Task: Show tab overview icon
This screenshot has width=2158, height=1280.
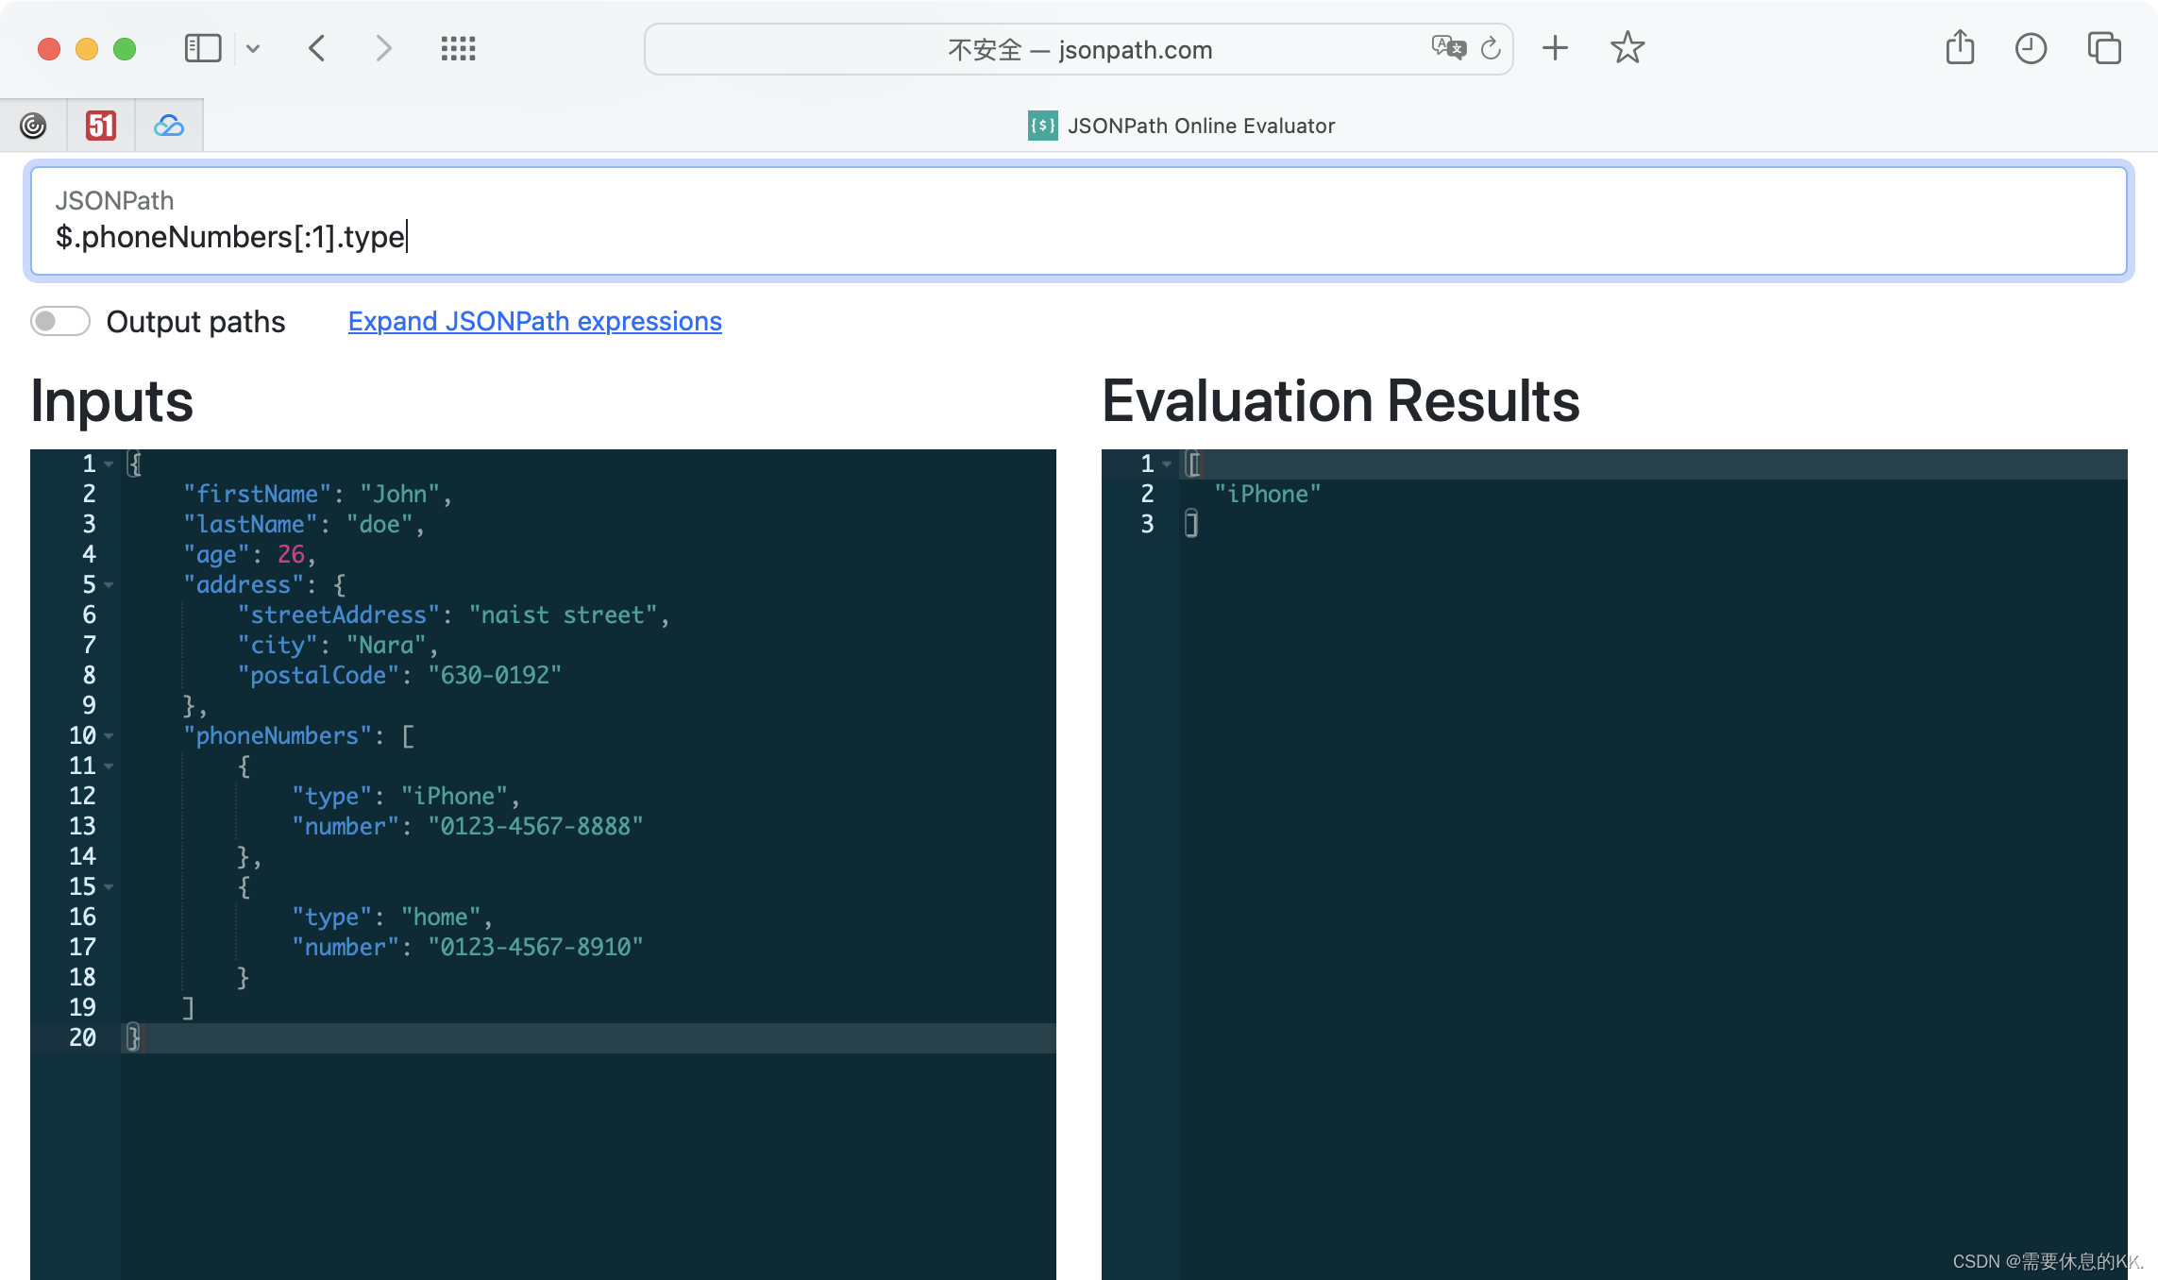Action: pos(2104,48)
